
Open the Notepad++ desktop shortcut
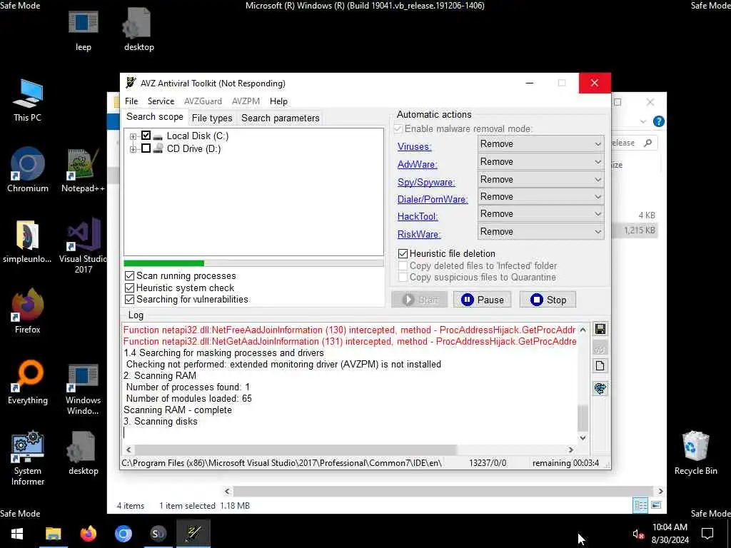pos(83,170)
